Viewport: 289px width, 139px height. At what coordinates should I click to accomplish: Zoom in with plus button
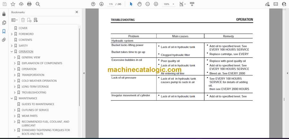(x=156, y=4)
